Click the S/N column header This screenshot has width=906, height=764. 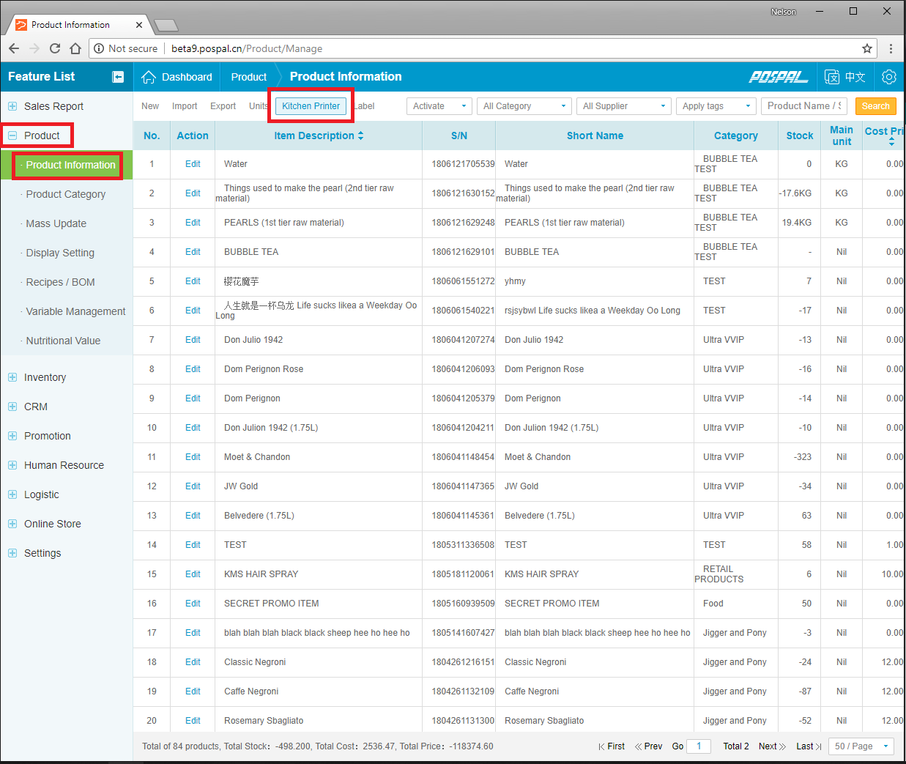pyautogui.click(x=459, y=136)
